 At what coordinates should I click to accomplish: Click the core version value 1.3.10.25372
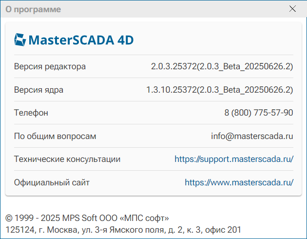[220, 90]
